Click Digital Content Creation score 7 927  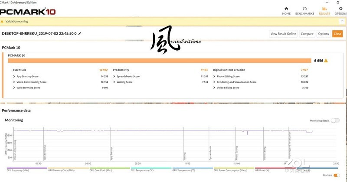coord(304,70)
